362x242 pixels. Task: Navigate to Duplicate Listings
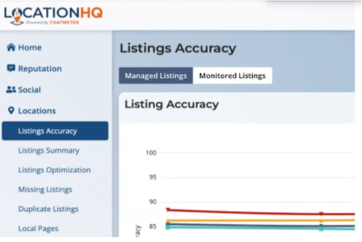48,209
